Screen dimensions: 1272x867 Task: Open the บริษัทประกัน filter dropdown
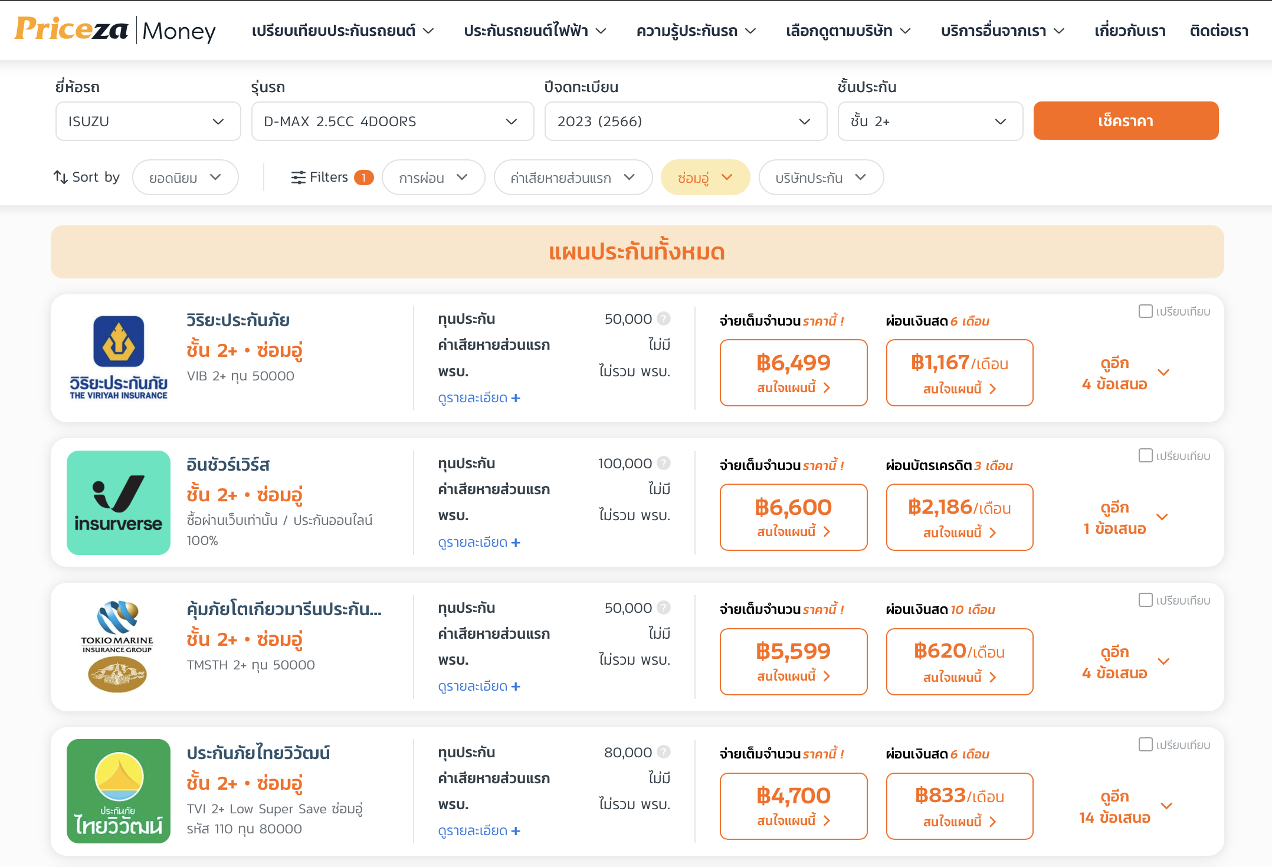[821, 178]
